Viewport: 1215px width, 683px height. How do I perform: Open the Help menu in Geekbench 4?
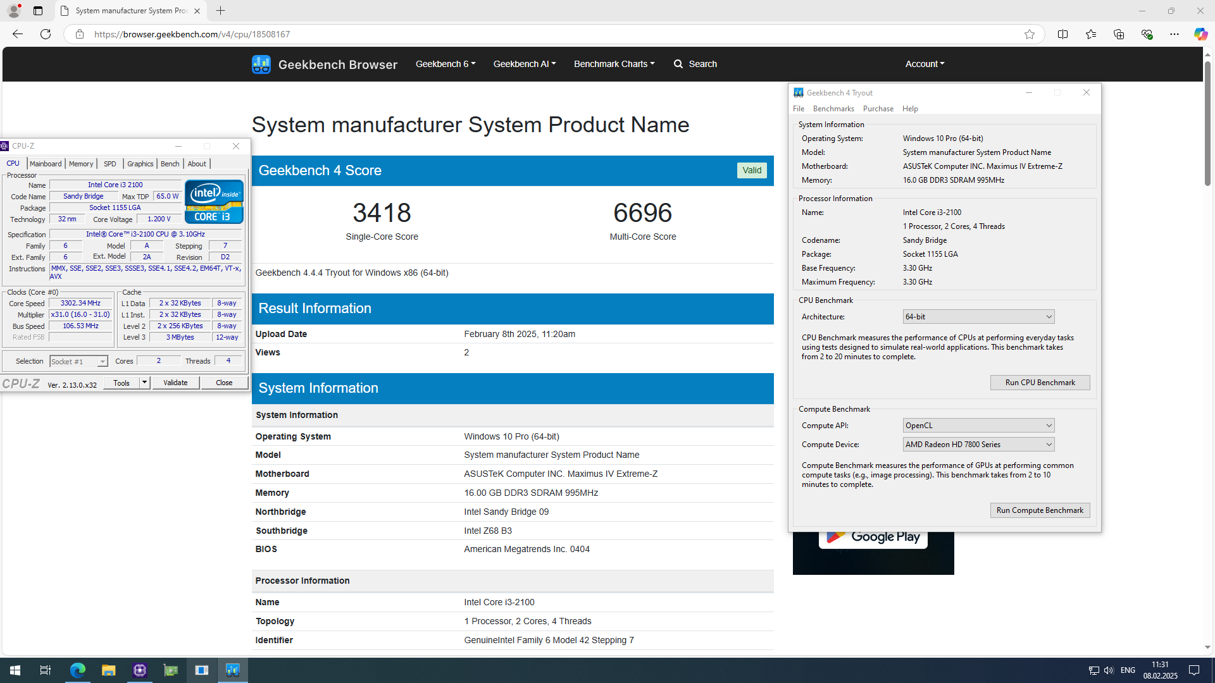pyautogui.click(x=910, y=109)
